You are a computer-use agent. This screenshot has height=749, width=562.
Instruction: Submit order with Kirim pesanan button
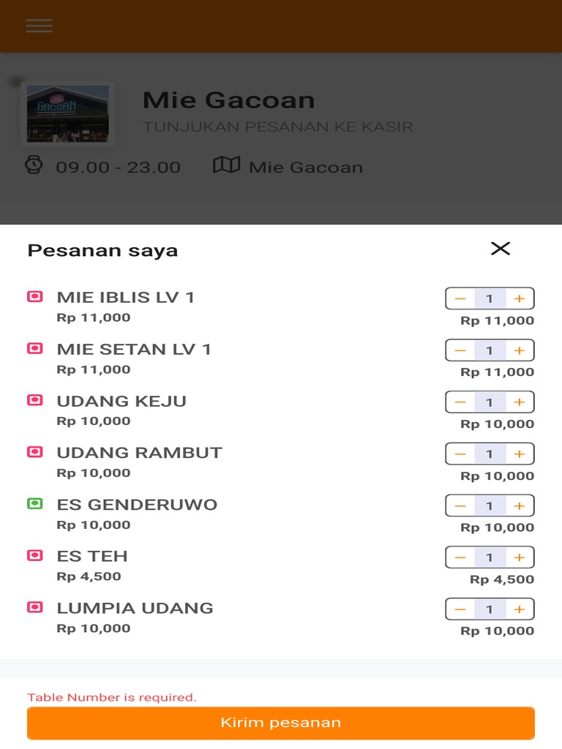(281, 723)
